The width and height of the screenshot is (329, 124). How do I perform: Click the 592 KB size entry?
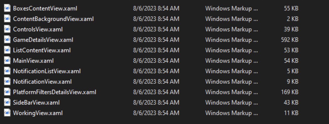[290, 40]
